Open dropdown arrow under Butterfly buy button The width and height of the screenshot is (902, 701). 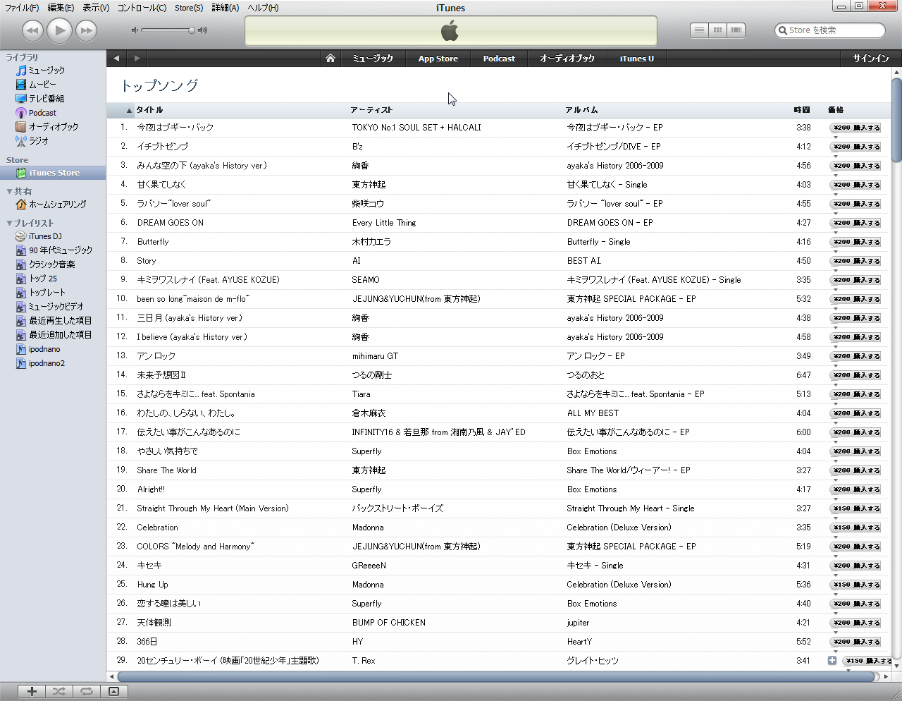[836, 251]
